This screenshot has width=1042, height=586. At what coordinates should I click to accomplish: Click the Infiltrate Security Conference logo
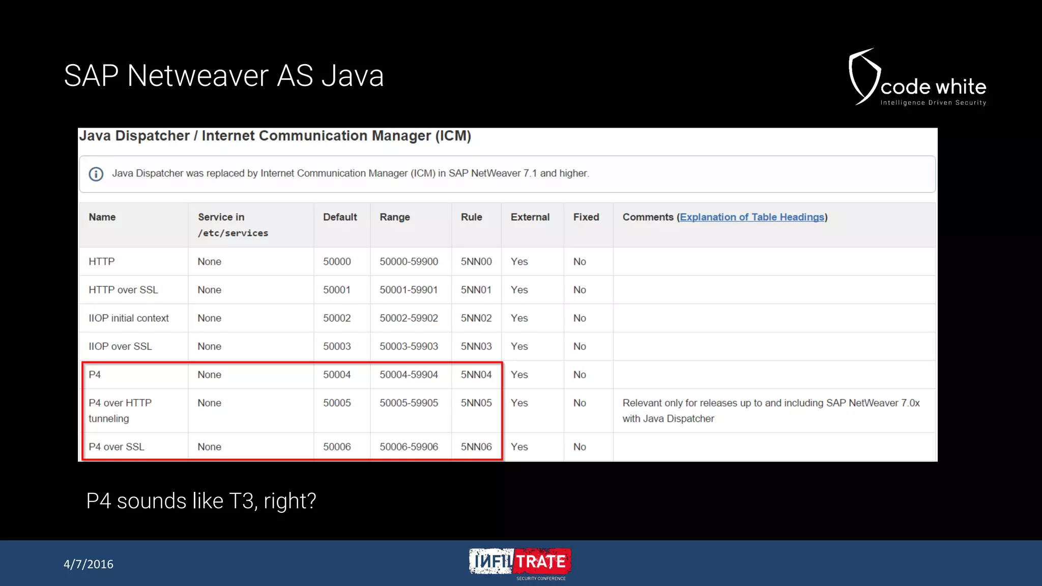(x=520, y=563)
